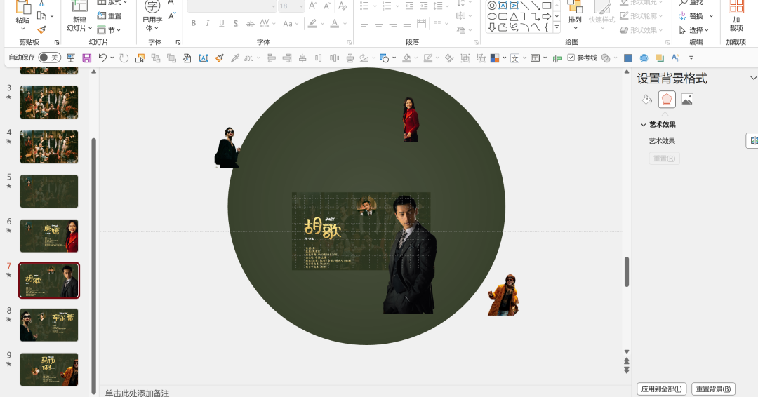Click the Text Box icon in quick toolbar

[203, 58]
